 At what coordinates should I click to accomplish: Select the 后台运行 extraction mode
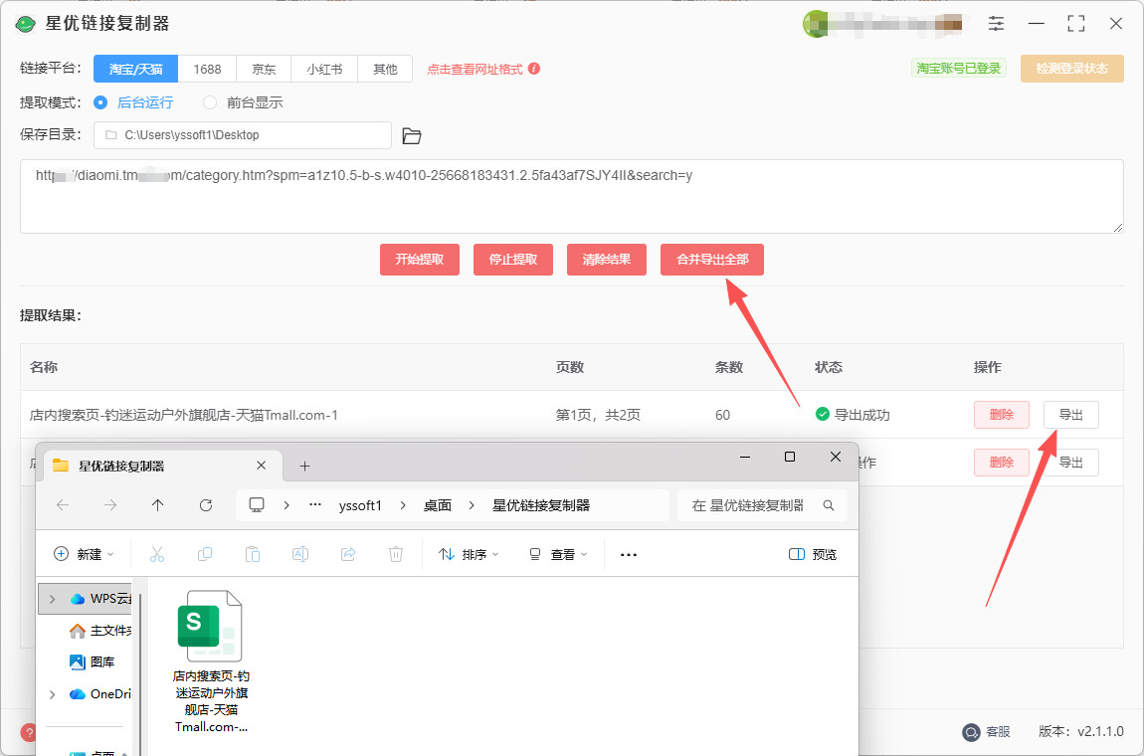(134, 102)
